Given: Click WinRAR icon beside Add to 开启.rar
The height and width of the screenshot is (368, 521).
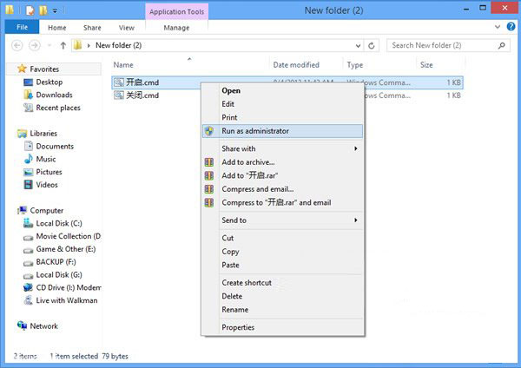Looking at the screenshot, I should tap(209, 175).
